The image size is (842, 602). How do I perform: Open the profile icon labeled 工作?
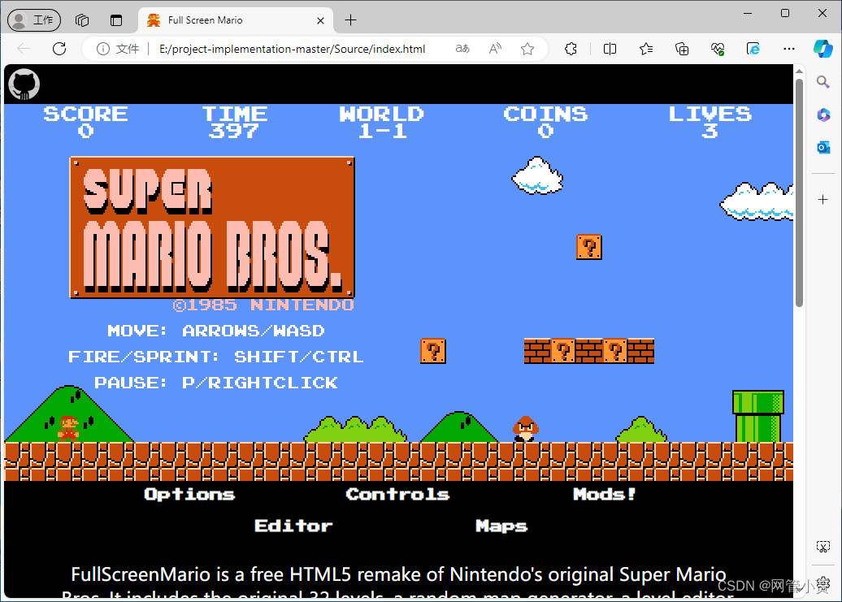tap(34, 20)
